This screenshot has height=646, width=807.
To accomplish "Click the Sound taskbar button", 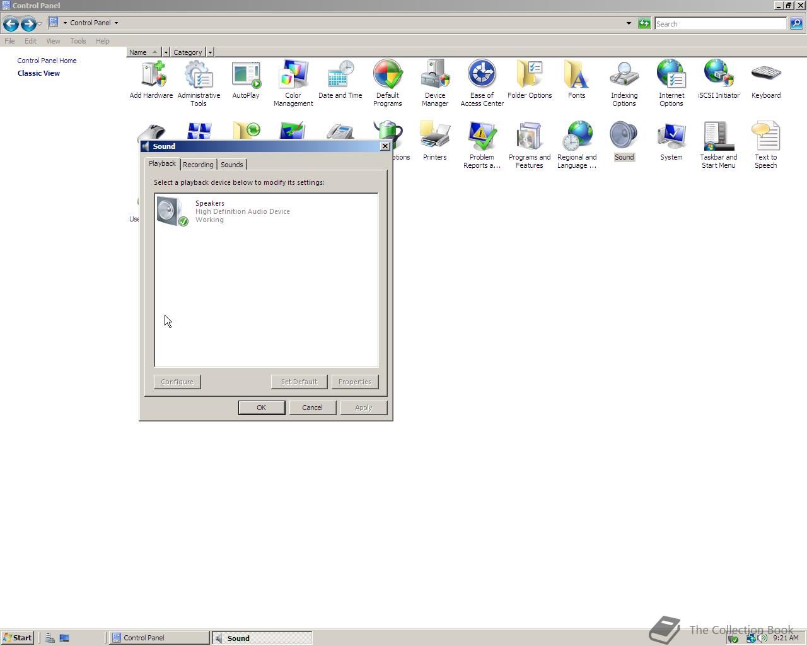I will click(x=262, y=638).
